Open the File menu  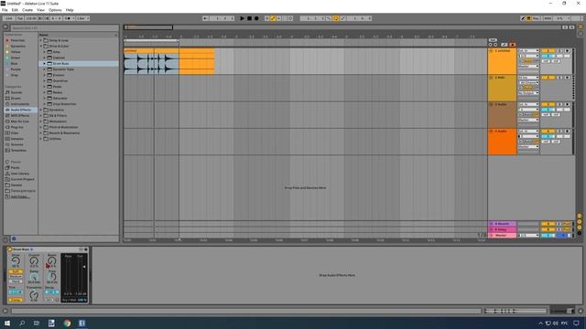(x=5, y=10)
